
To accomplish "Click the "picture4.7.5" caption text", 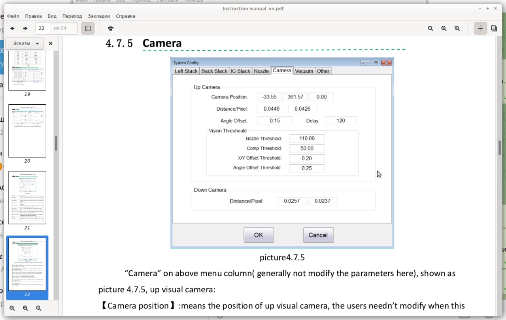I will [282, 258].
